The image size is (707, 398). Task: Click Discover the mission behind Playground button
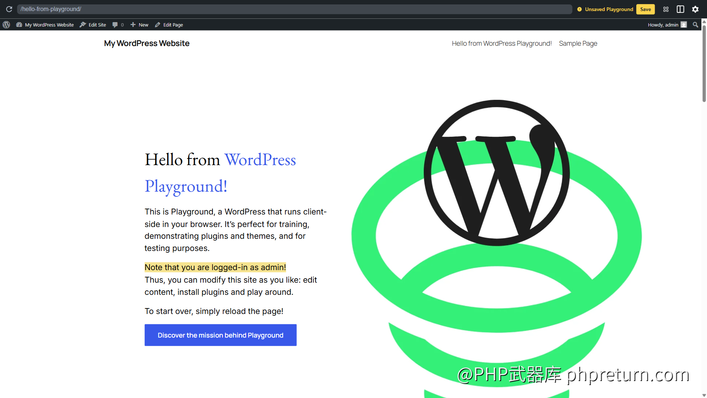coord(221,335)
